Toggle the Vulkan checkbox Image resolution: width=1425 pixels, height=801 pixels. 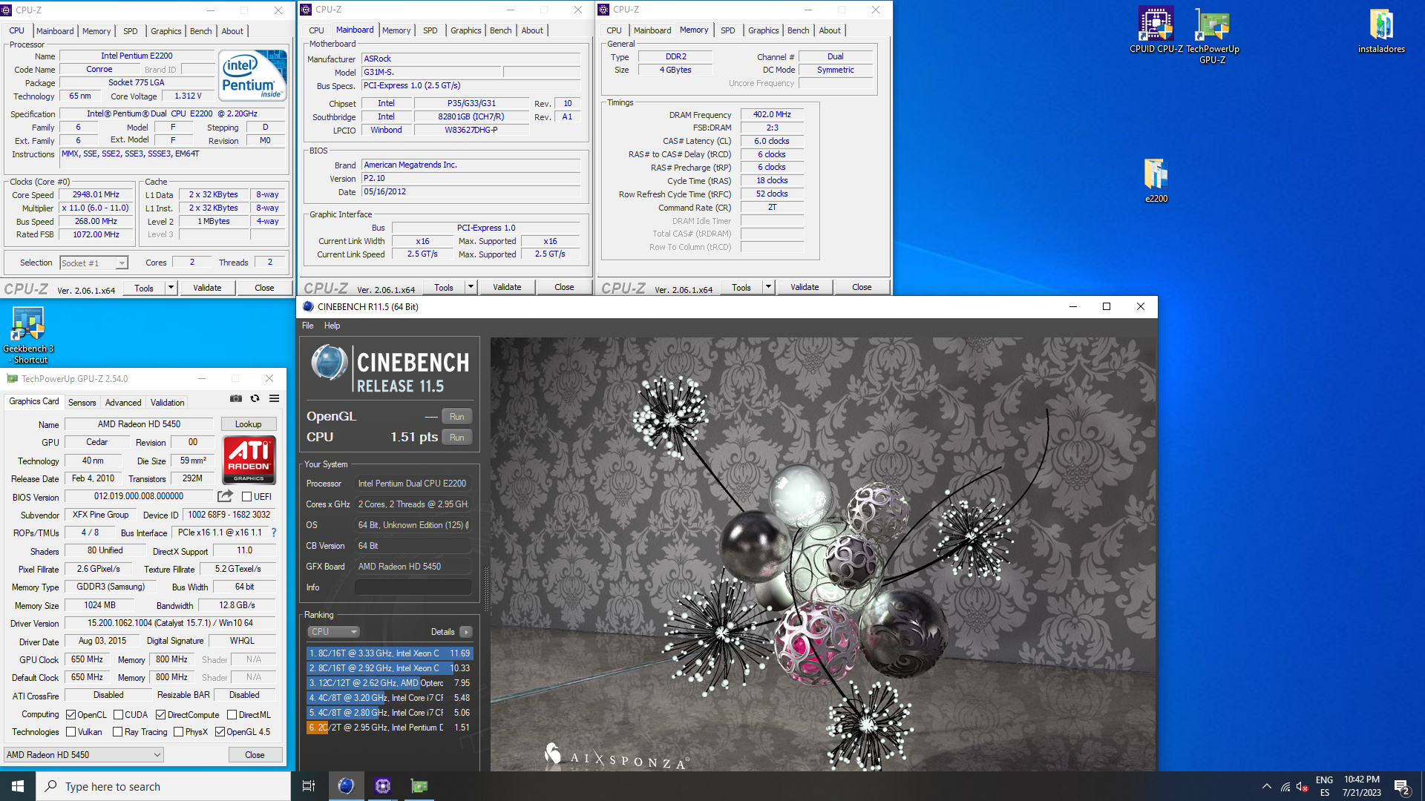[71, 732]
